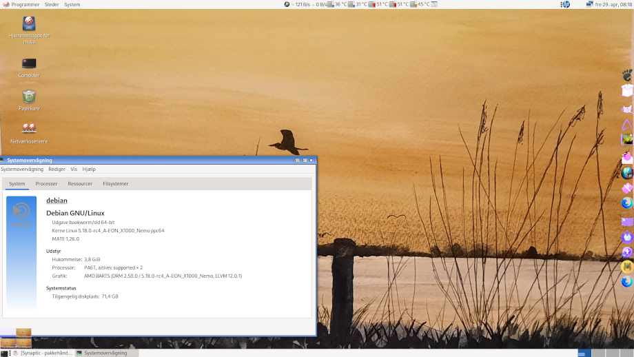Open the Rediger menu

point(57,169)
